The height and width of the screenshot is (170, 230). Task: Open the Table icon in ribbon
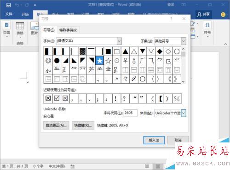[x=20, y=26]
